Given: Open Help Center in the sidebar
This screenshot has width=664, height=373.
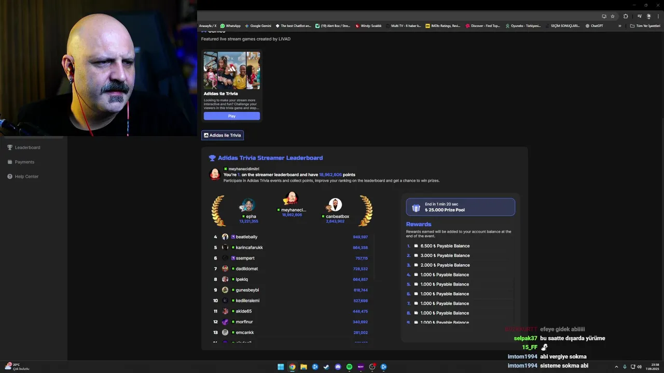Looking at the screenshot, I should [x=23, y=177].
